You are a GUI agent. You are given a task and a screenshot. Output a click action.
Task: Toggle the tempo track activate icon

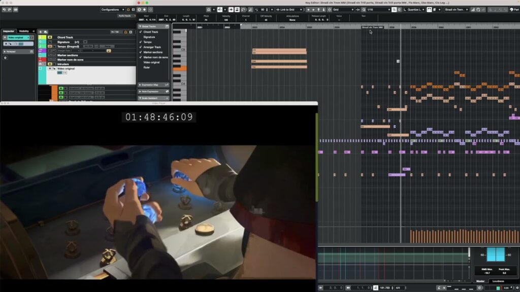(375, 288)
